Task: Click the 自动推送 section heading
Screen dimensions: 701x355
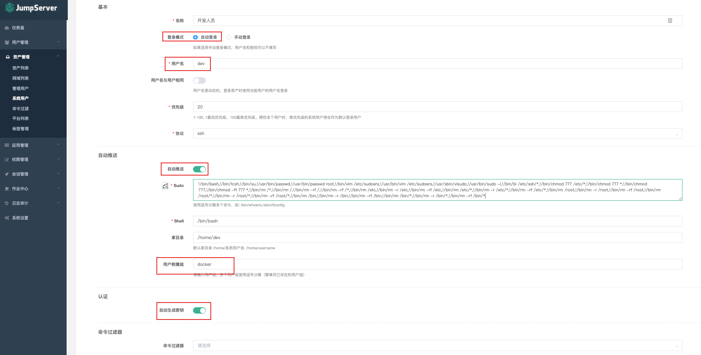Action: 108,155
